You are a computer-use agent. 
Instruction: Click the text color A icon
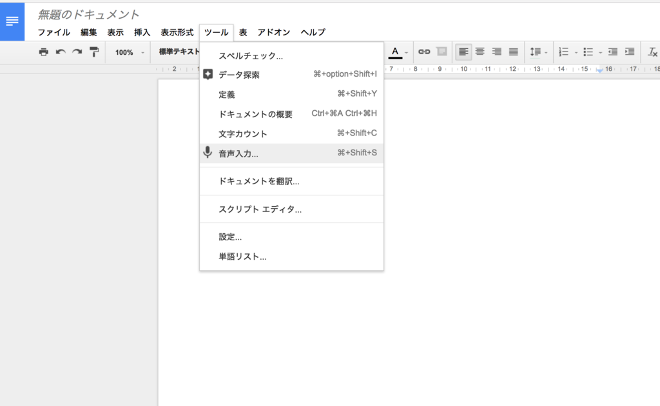tap(395, 52)
